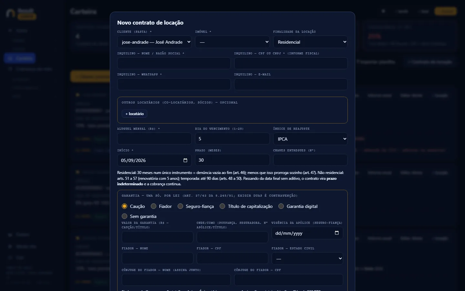The width and height of the screenshot is (465, 291).
Task: Click the Dia do vencimento field
Action: (x=232, y=139)
